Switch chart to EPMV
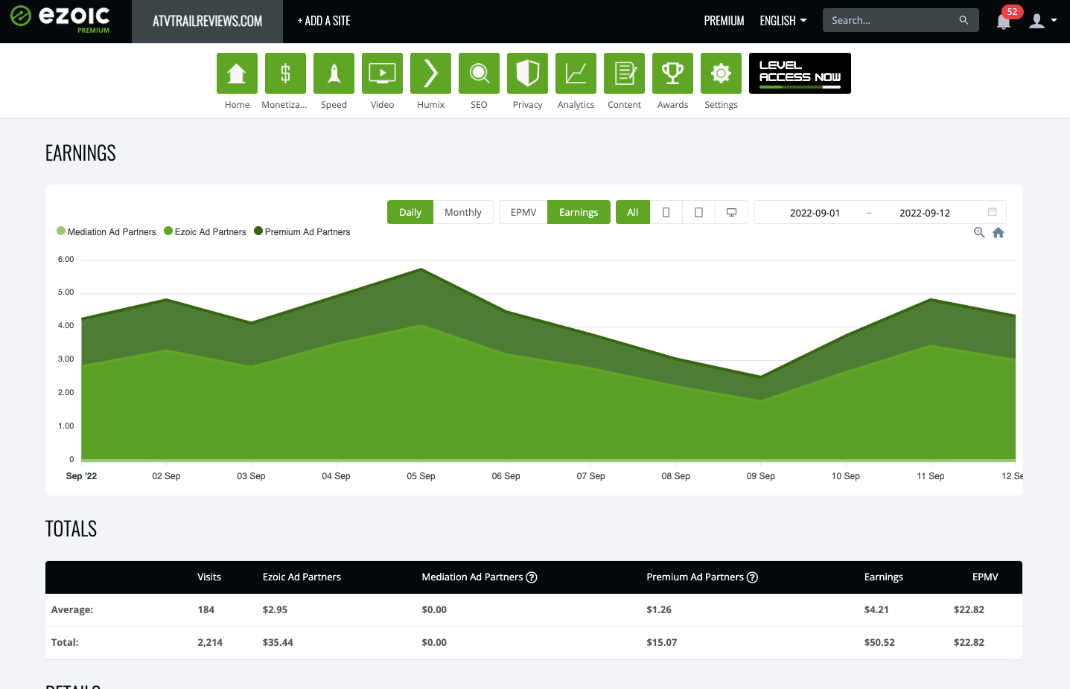The image size is (1070, 689). [x=523, y=212]
